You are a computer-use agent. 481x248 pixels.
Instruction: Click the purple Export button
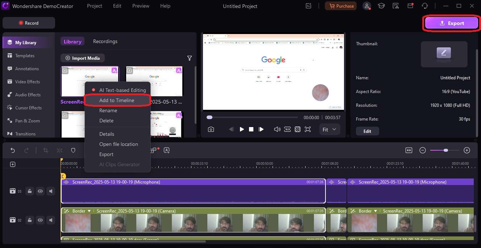point(451,23)
